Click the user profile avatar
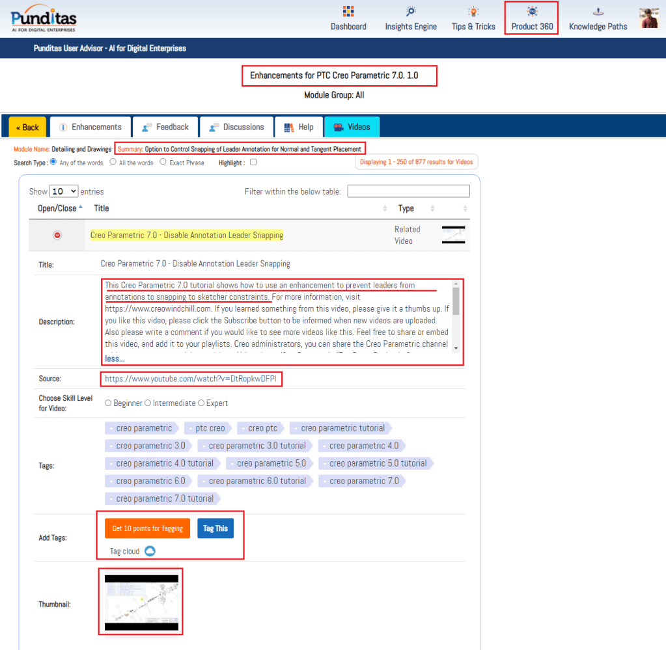 (649, 18)
